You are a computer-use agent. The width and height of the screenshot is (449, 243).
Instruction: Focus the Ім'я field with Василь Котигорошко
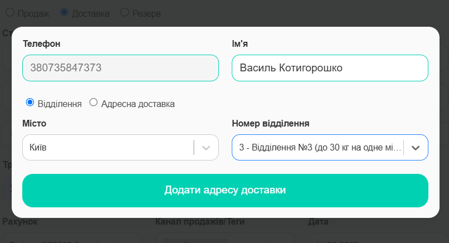[330, 68]
